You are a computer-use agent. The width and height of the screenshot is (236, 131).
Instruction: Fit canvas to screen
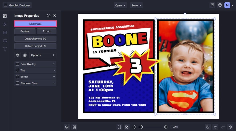pos(119,127)
